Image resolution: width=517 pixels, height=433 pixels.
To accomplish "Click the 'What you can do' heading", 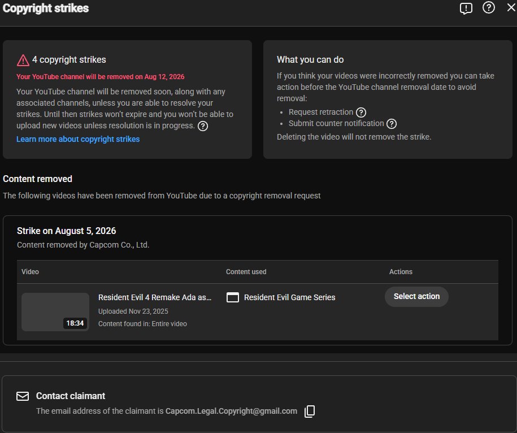I will tap(310, 60).
